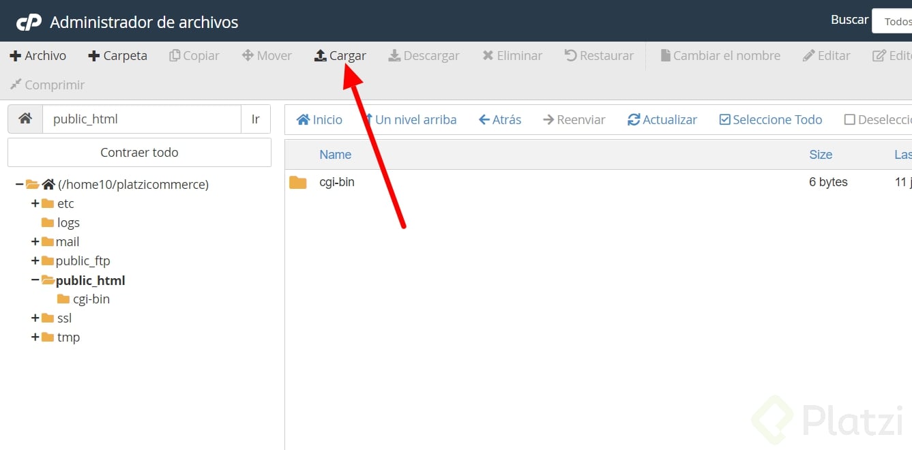912x450 pixels.
Task: Open the ssl folder in tree
Action: (x=64, y=318)
